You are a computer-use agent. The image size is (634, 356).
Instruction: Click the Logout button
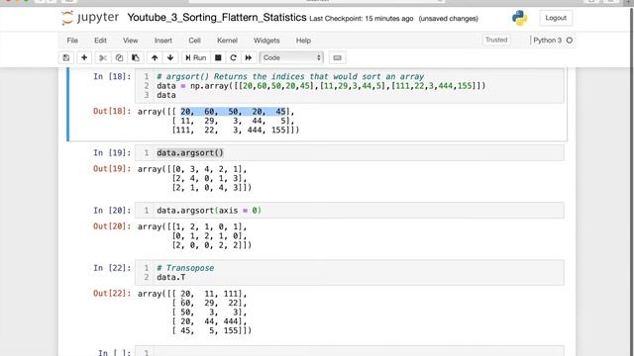tap(556, 18)
